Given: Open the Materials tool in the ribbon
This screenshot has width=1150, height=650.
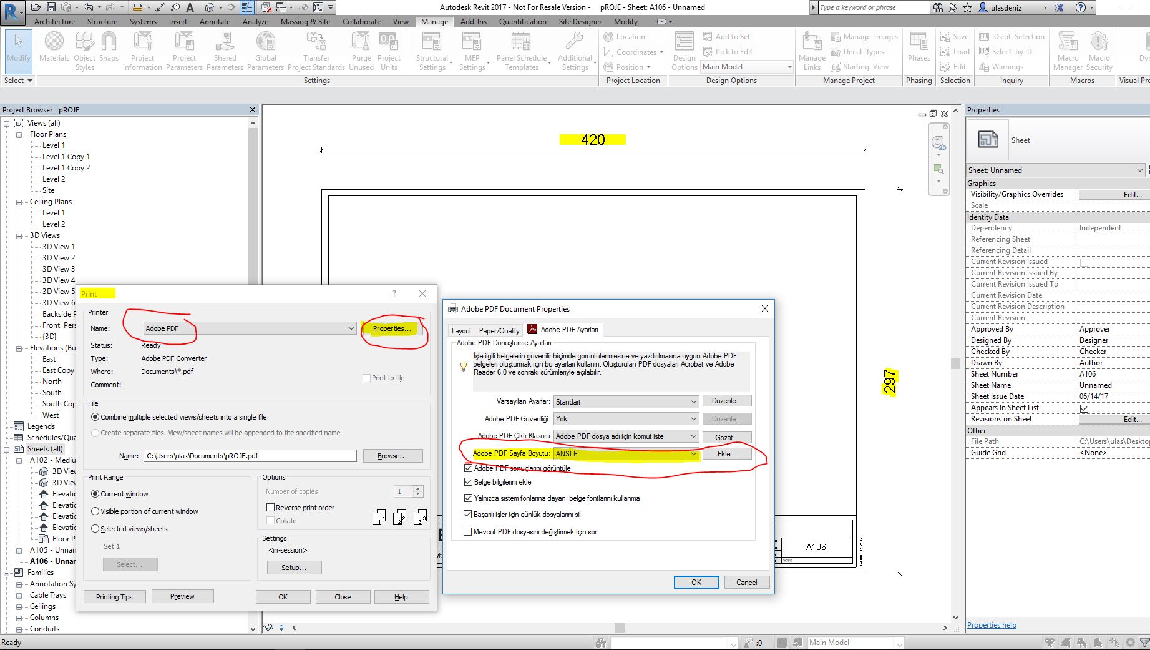Looking at the screenshot, I should 54,49.
